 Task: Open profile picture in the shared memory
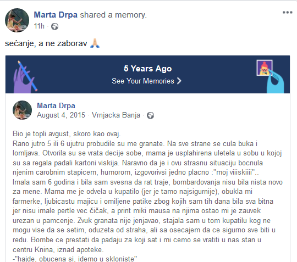point(22,110)
